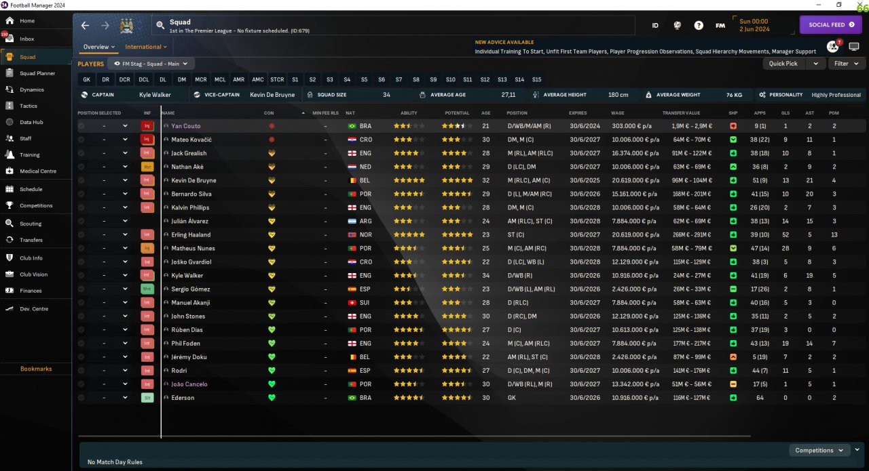Open FM Stag - Squad - Main view dropdown

pos(151,64)
